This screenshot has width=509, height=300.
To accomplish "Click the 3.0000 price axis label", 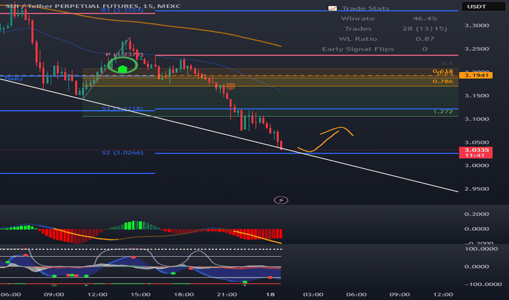I will coord(477,165).
